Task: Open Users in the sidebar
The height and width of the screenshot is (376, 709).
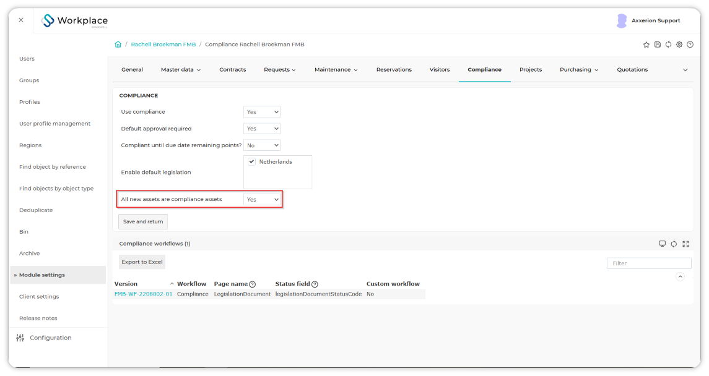Action: tap(27, 59)
